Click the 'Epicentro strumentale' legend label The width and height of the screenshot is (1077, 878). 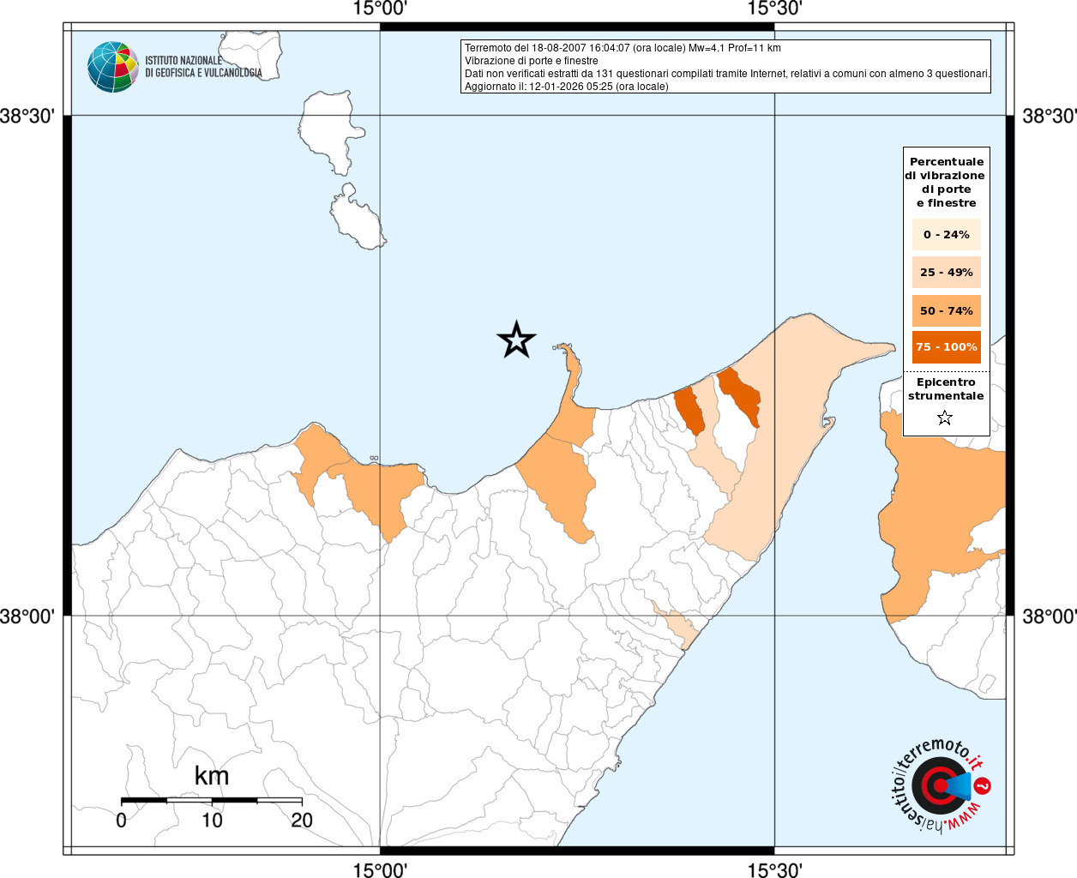946,389
